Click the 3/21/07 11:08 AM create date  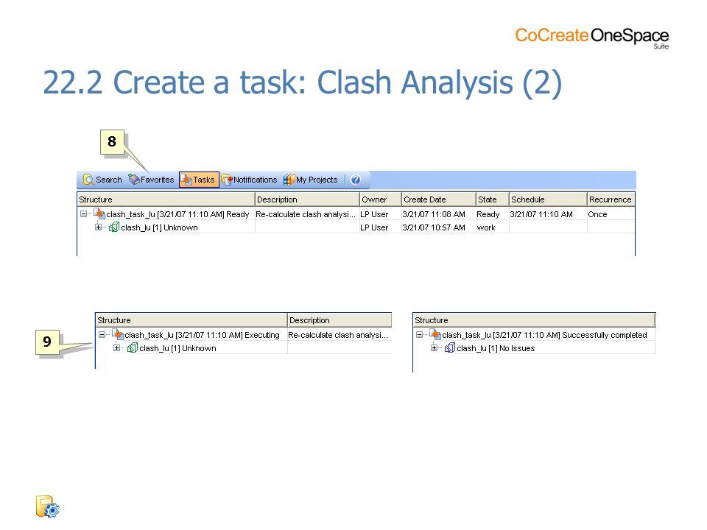434,214
